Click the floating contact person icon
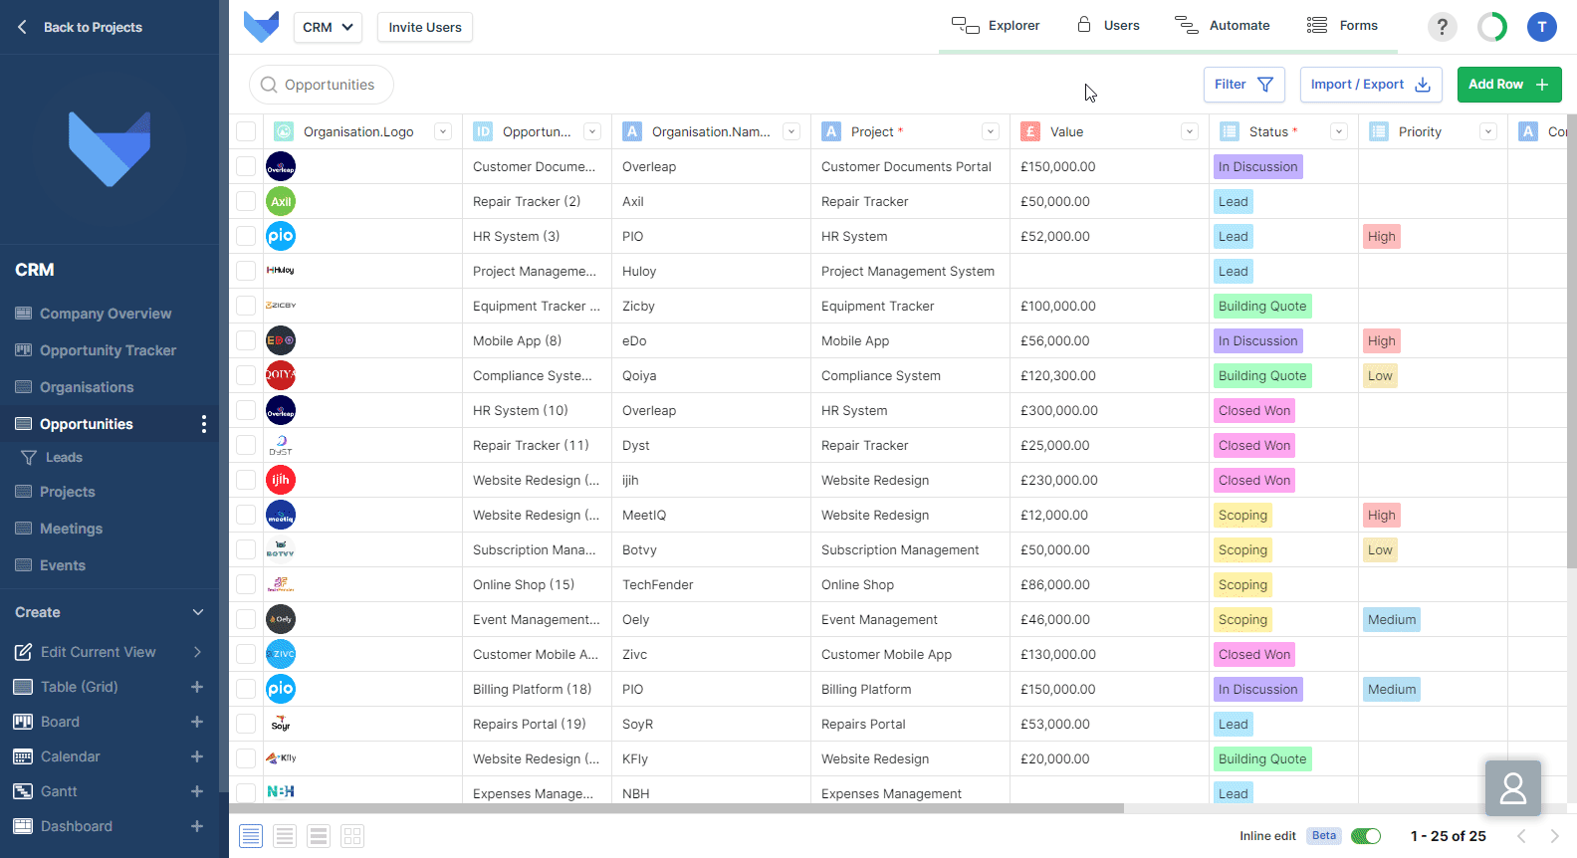 [x=1512, y=788]
